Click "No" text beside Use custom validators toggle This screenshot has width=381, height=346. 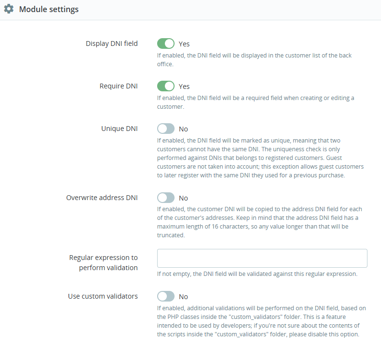click(x=183, y=297)
